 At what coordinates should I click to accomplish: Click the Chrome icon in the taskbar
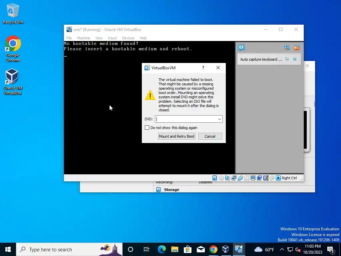(x=213, y=249)
